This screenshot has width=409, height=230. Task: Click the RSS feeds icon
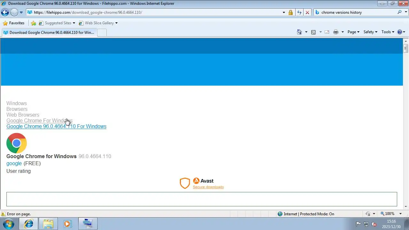pyautogui.click(x=313, y=32)
